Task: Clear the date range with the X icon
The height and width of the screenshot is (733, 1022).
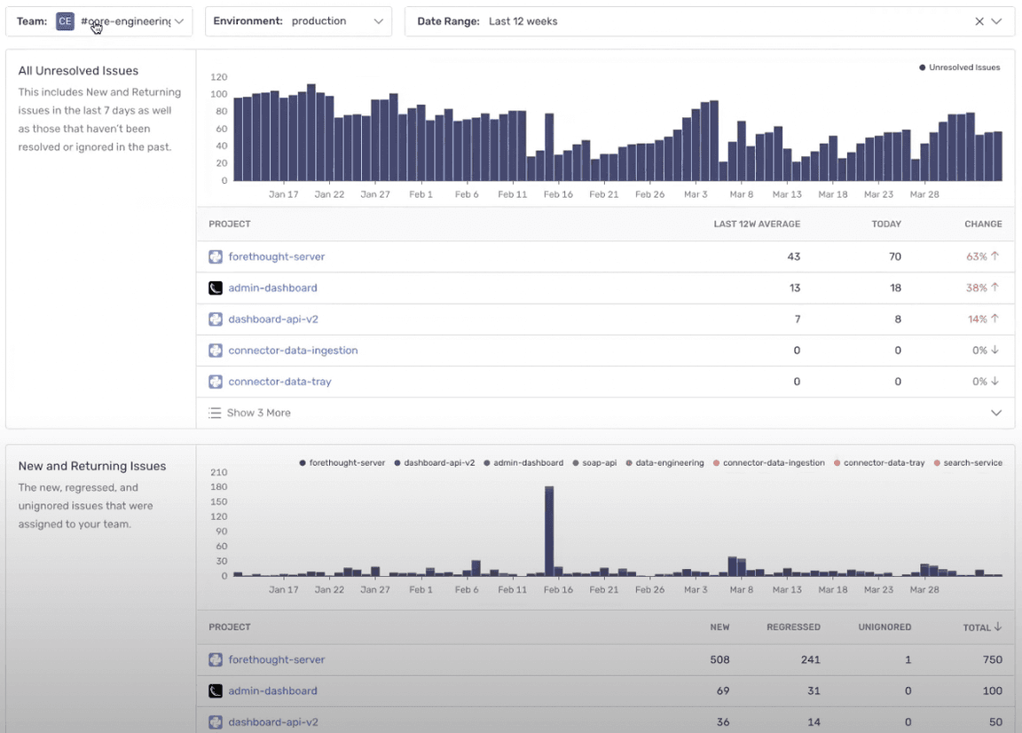Action: click(x=979, y=21)
